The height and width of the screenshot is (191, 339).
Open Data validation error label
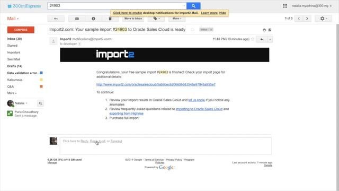(22, 73)
